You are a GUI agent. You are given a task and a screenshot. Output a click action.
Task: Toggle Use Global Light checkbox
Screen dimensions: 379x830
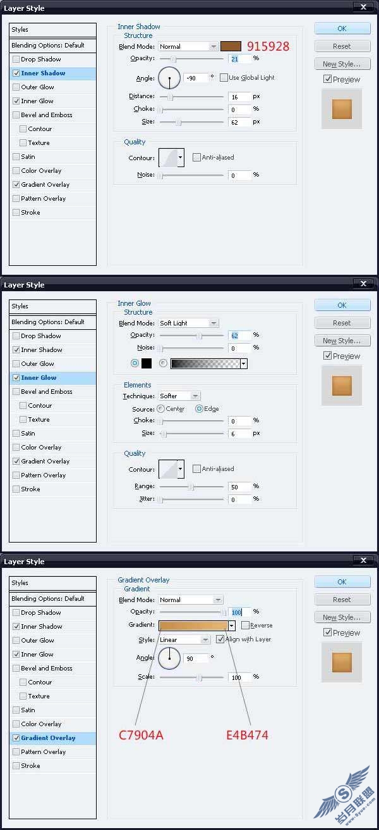pyautogui.click(x=224, y=77)
